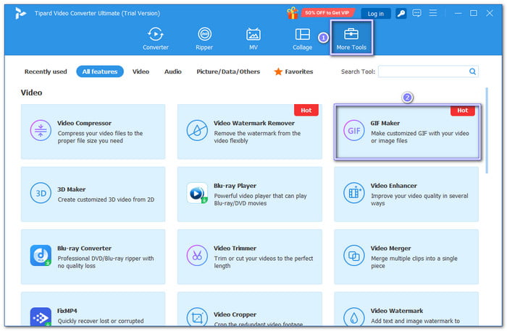Click the Video Trimmer scissors icon

197,256
